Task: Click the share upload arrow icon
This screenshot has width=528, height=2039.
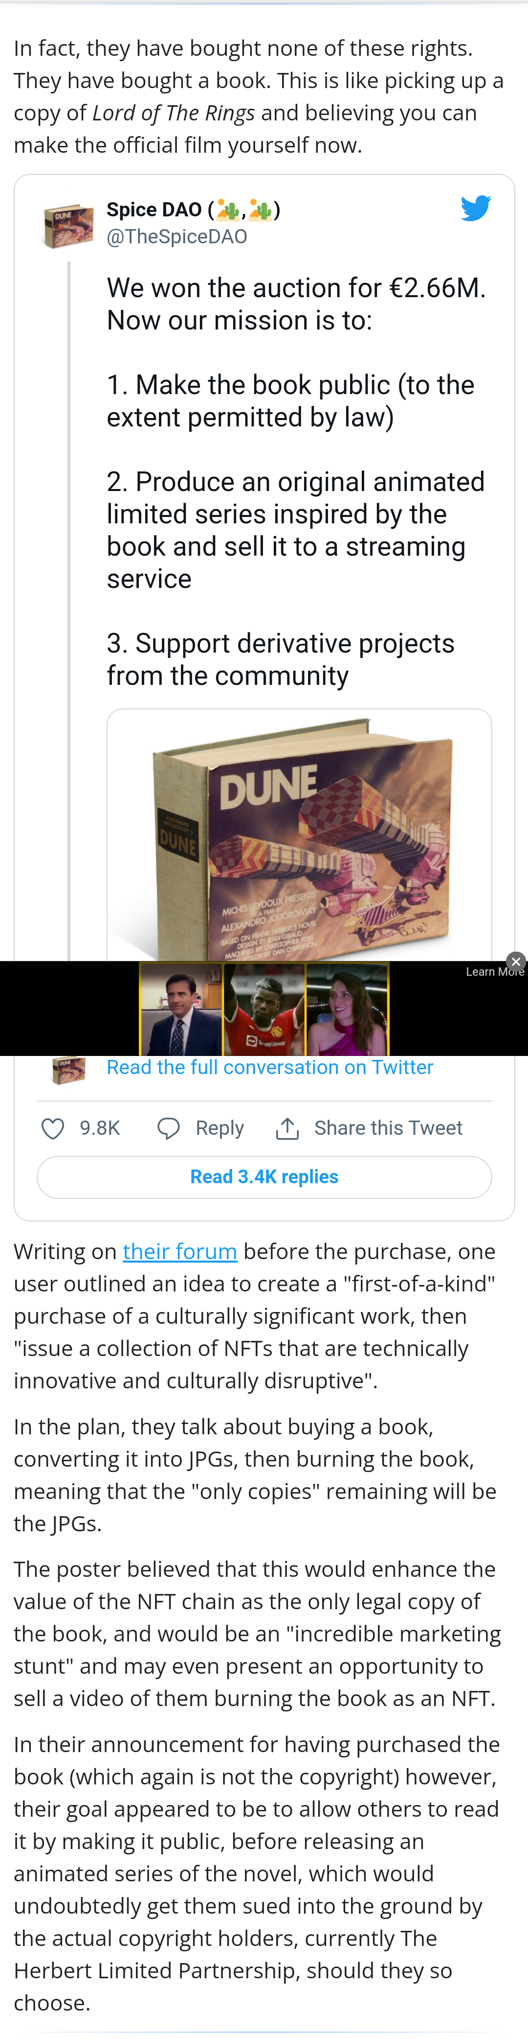Action: tap(287, 1128)
